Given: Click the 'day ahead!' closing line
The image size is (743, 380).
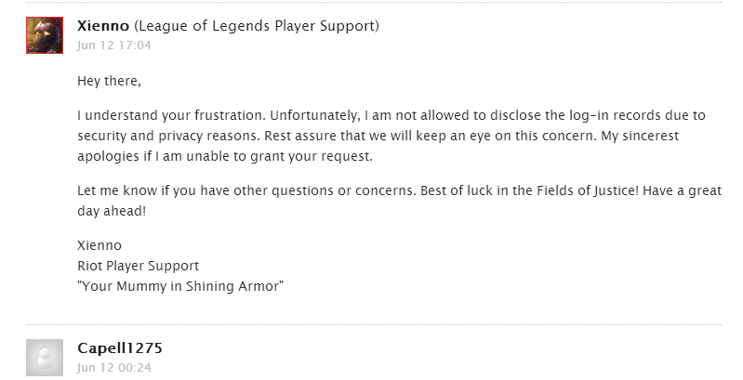Looking at the screenshot, I should pyautogui.click(x=113, y=210).
